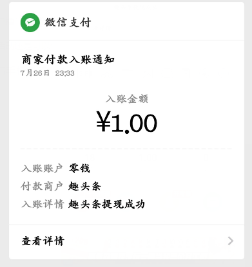This screenshot has width=252, height=267.
Task: Tap the green WeChat Pay logo icon
Action: click(30, 23)
